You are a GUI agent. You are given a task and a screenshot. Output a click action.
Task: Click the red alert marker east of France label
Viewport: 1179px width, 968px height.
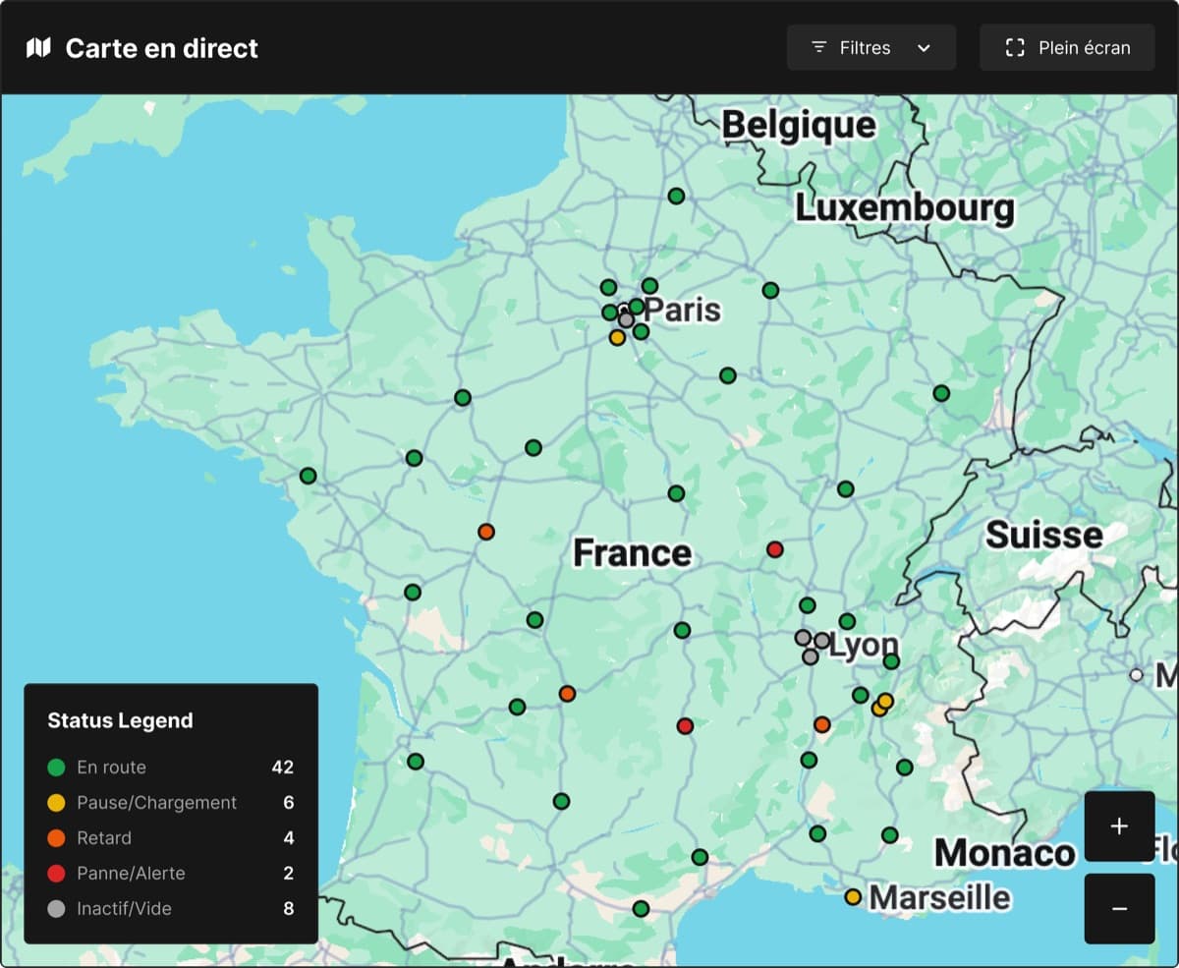pyautogui.click(x=775, y=549)
